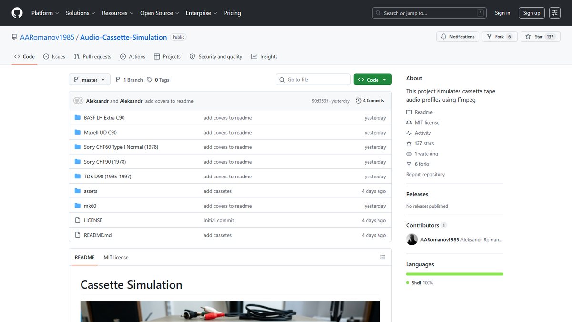Viewport: 572px width, 322px height.
Task: Select the MIT license tab
Action: (116, 257)
